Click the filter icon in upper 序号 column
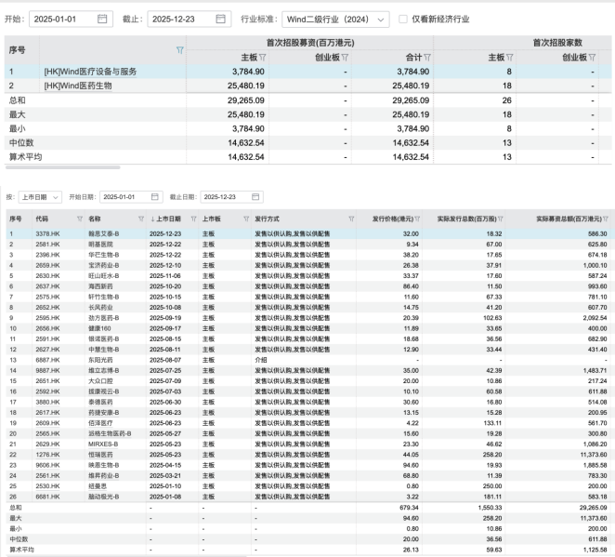615x557 pixels. [x=179, y=50]
